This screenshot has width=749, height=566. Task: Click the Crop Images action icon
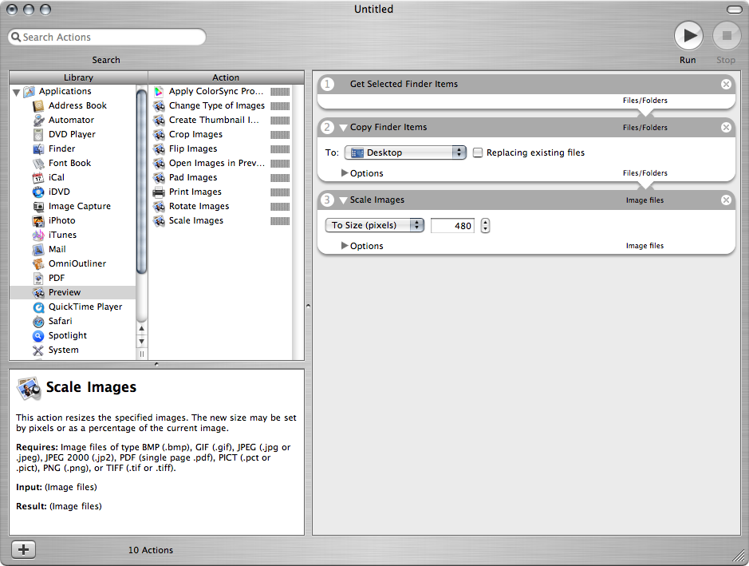coord(159,134)
